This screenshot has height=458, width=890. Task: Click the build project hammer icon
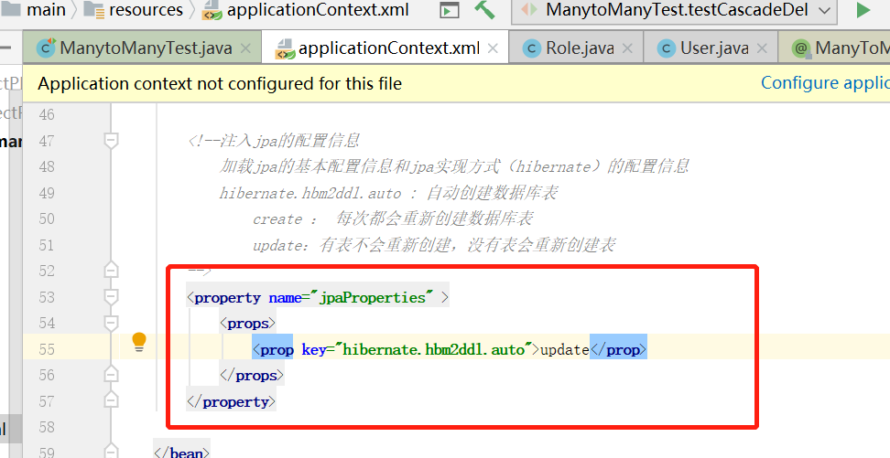click(x=484, y=10)
